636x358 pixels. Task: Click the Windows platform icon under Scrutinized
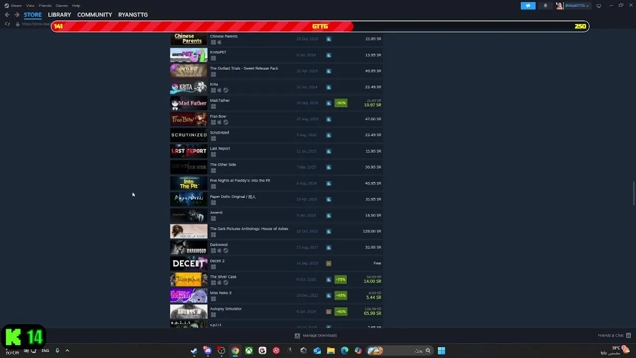pos(213,138)
